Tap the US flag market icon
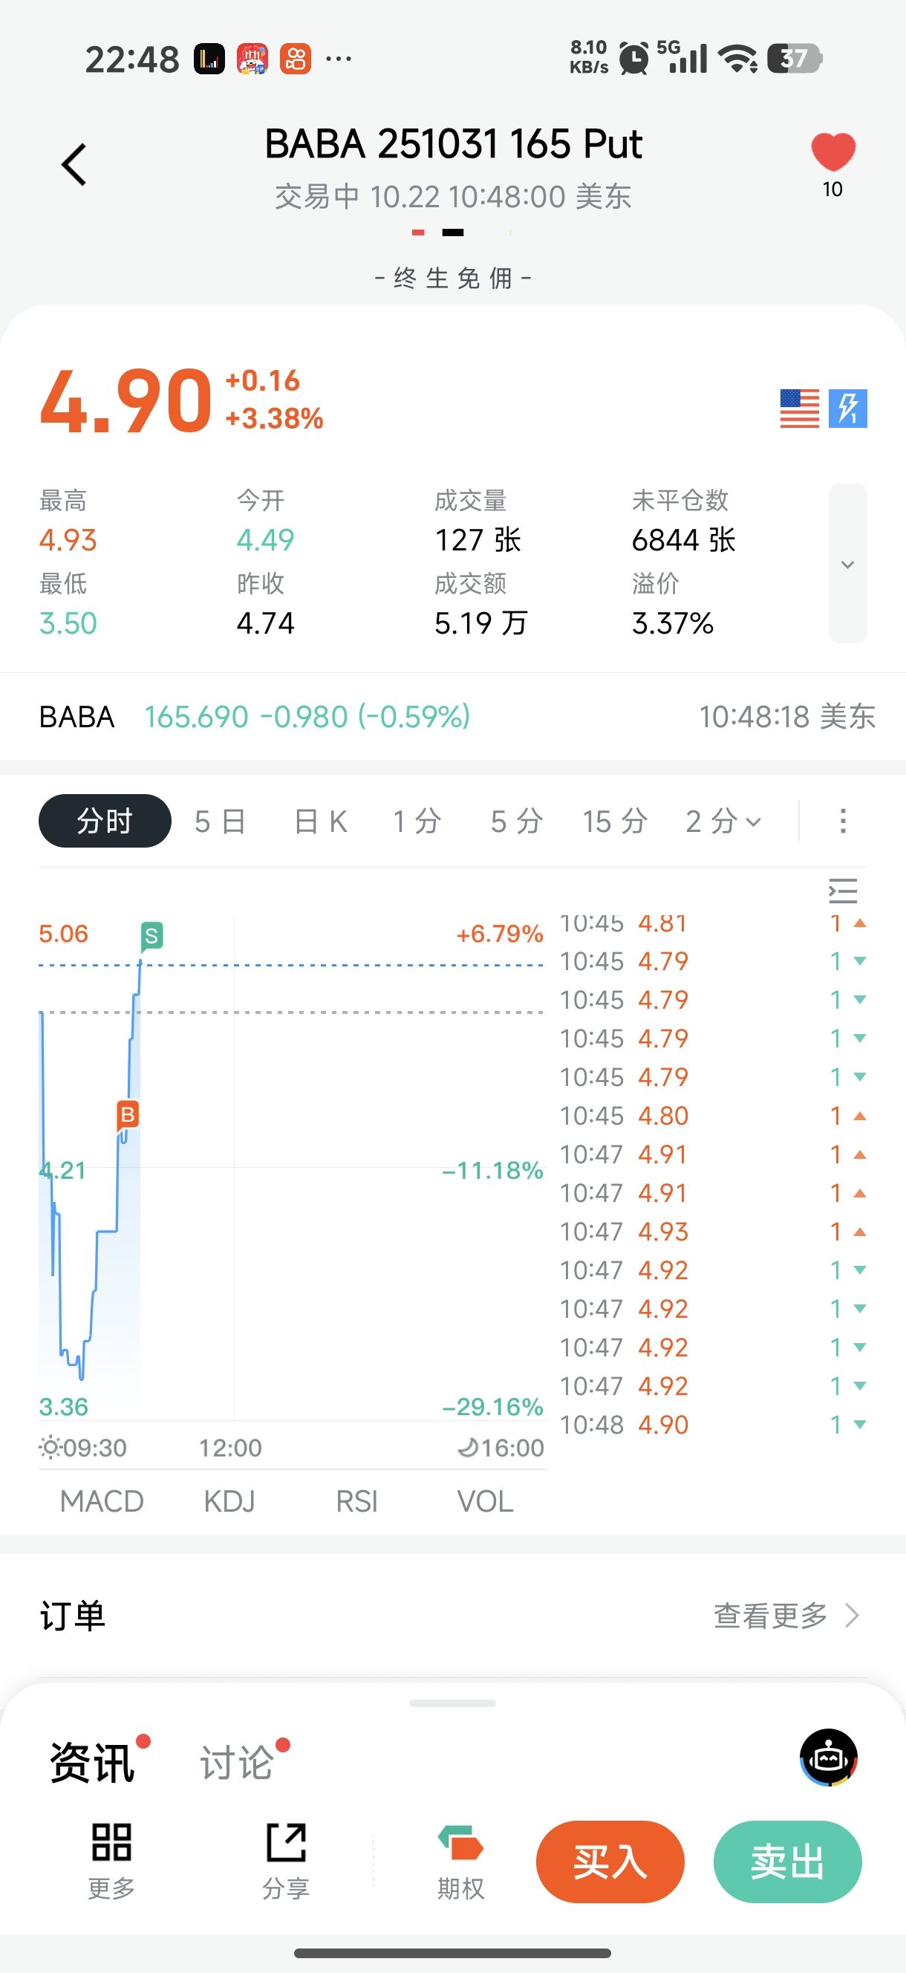The image size is (906, 1973). (800, 409)
